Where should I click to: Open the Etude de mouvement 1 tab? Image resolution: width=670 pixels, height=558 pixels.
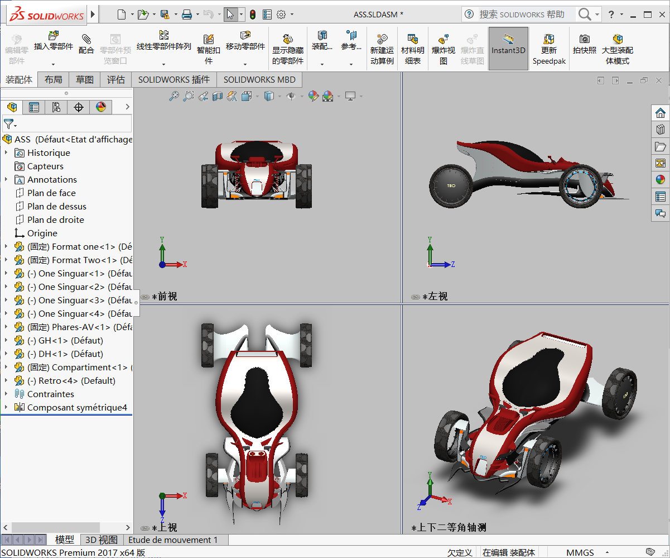tap(173, 540)
